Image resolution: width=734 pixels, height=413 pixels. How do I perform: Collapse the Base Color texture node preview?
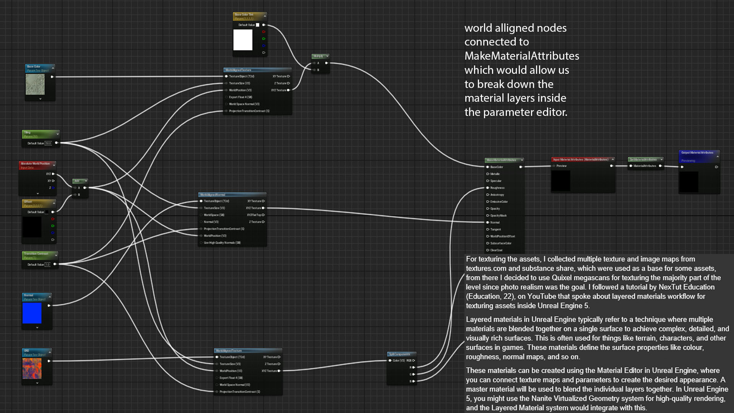(53, 68)
